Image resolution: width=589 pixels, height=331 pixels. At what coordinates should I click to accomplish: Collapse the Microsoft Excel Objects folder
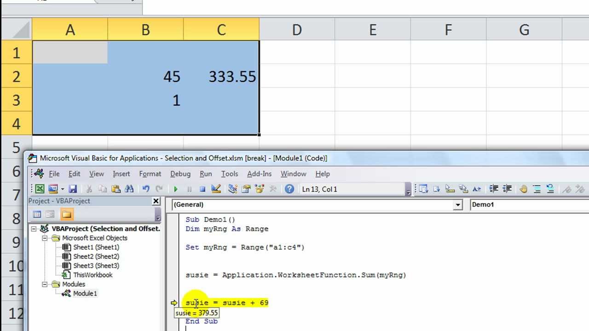(x=45, y=238)
